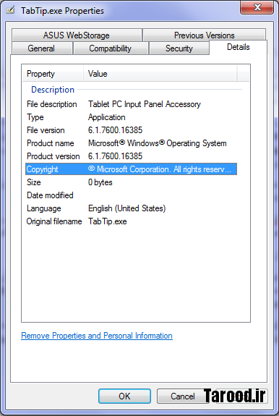Select the Details tab

[x=239, y=47]
